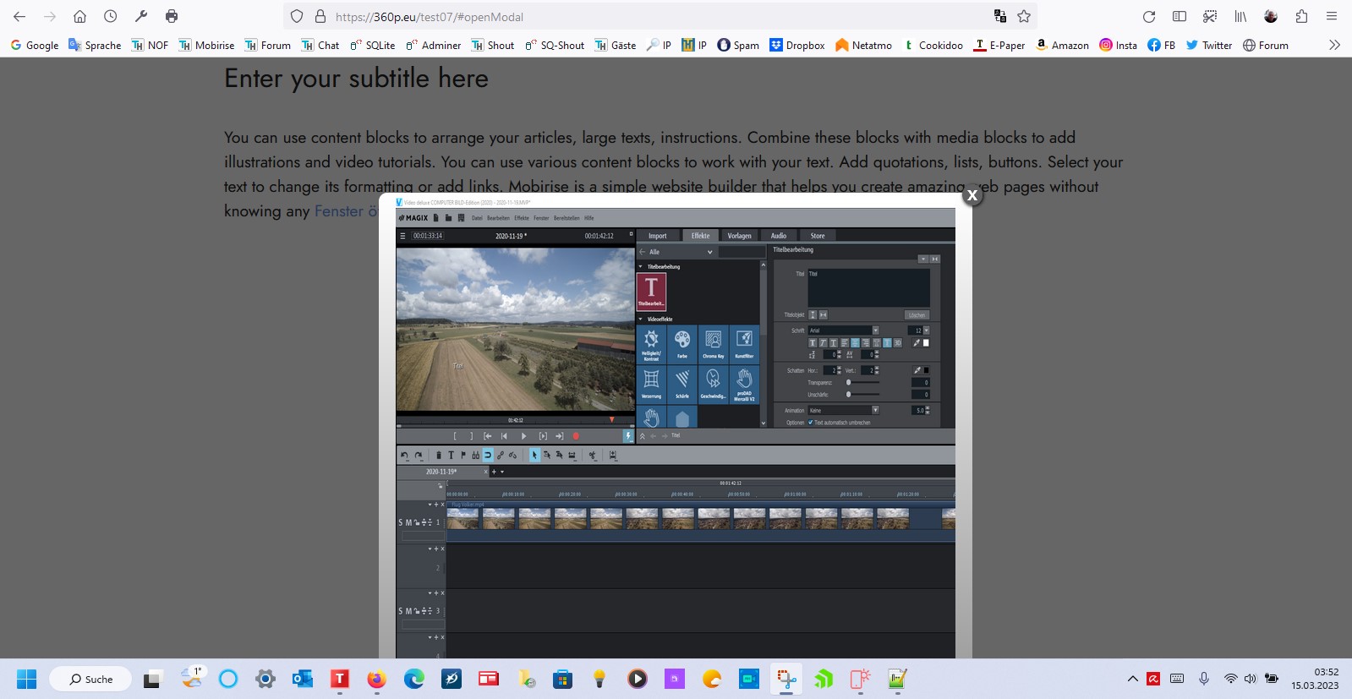Click the Firefox home icon
This screenshot has height=699, width=1352.
click(79, 16)
